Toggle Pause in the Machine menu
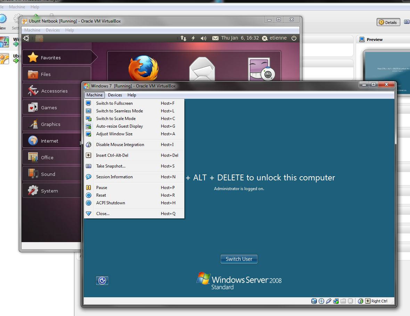The height and width of the screenshot is (316, 410). 134,188
